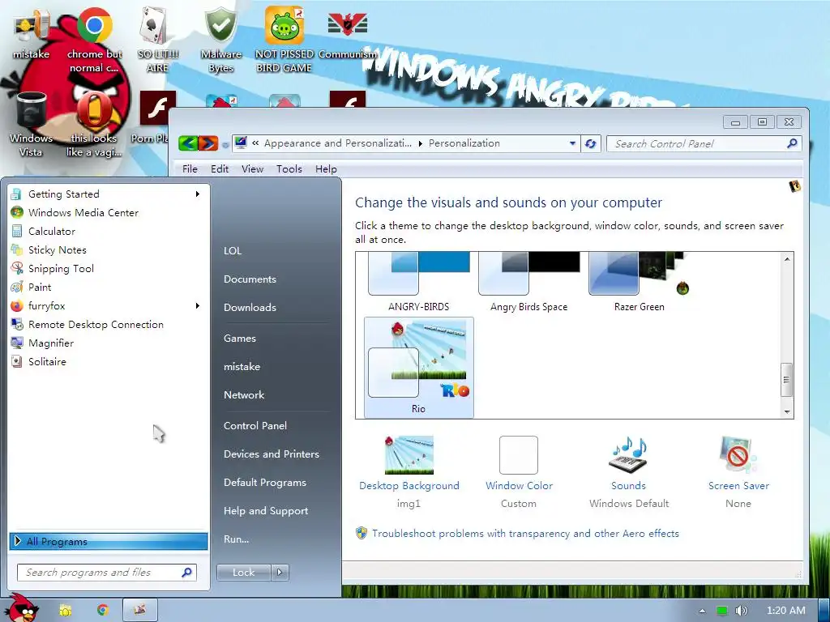The image size is (830, 622).
Task: Expand the furryfox submenu arrow
Action: [x=198, y=305]
